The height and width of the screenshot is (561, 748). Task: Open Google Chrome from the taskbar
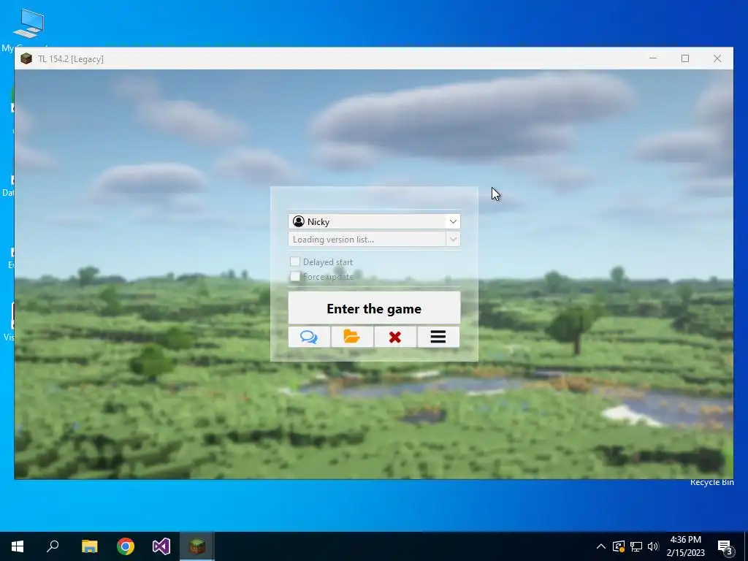[x=126, y=546]
